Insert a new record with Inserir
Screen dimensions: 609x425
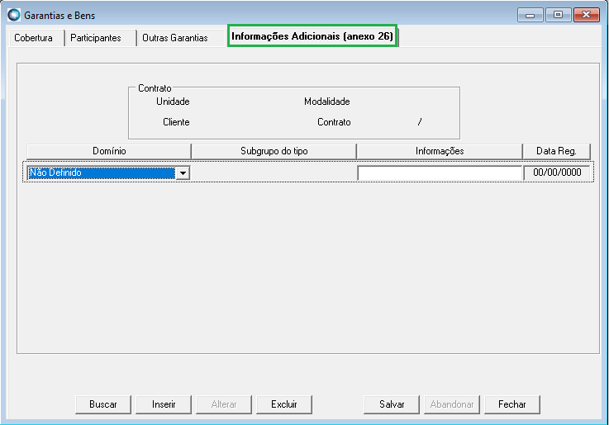pos(164,404)
